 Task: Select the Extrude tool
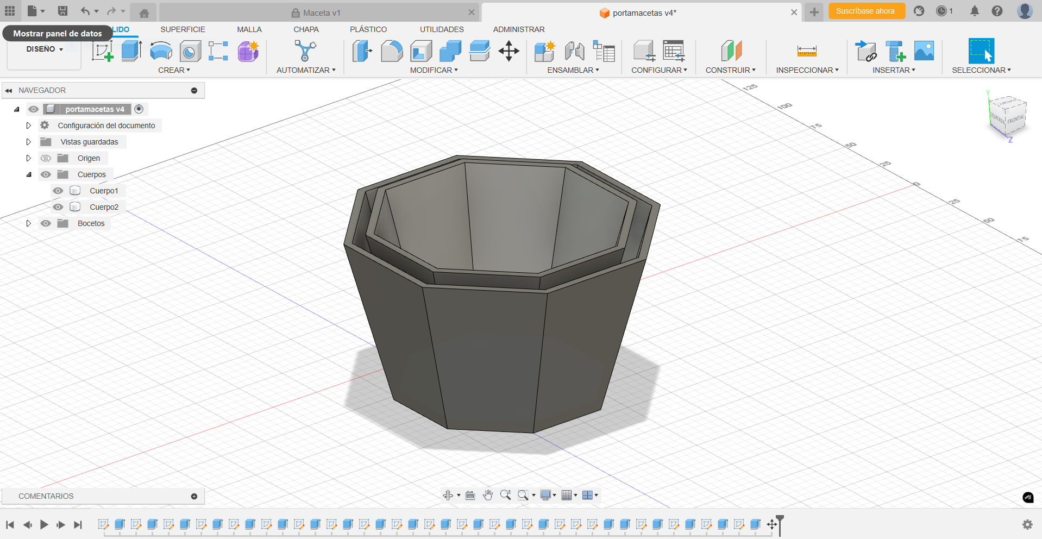(131, 51)
